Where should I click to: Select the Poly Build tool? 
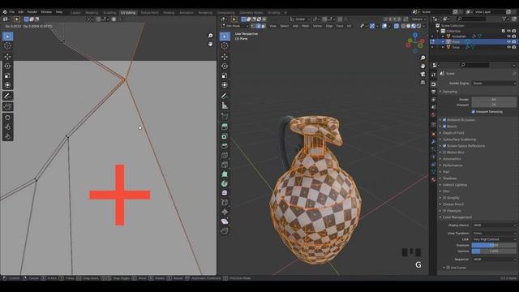[225, 174]
